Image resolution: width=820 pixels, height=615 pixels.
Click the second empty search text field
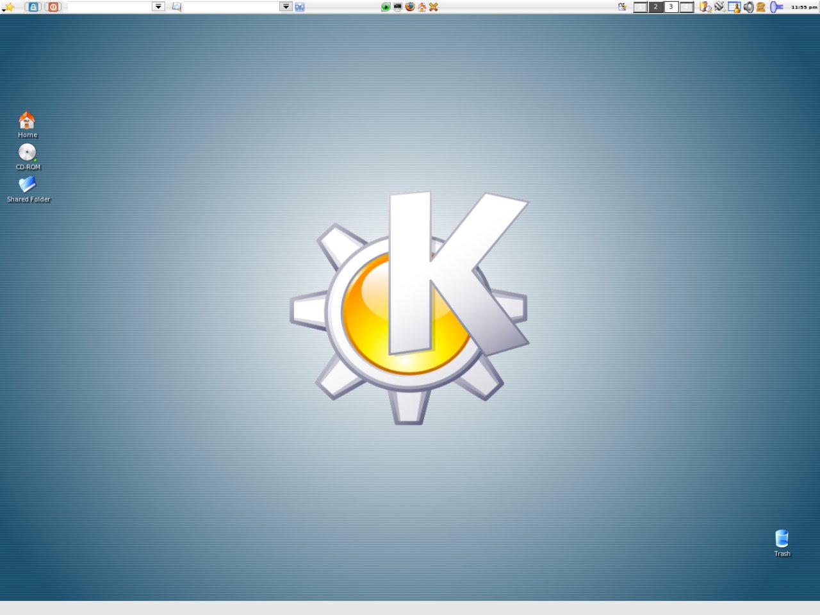tap(232, 6)
